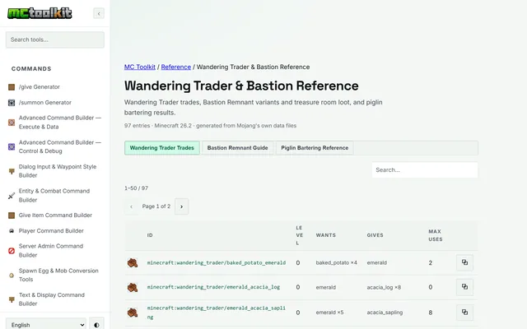Click the /summon Generator spawner icon
The width and height of the screenshot is (527, 329).
tap(12, 103)
